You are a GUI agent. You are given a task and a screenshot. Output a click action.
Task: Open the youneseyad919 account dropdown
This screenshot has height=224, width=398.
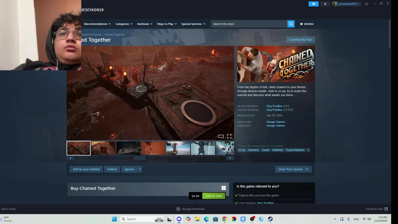point(349,4)
